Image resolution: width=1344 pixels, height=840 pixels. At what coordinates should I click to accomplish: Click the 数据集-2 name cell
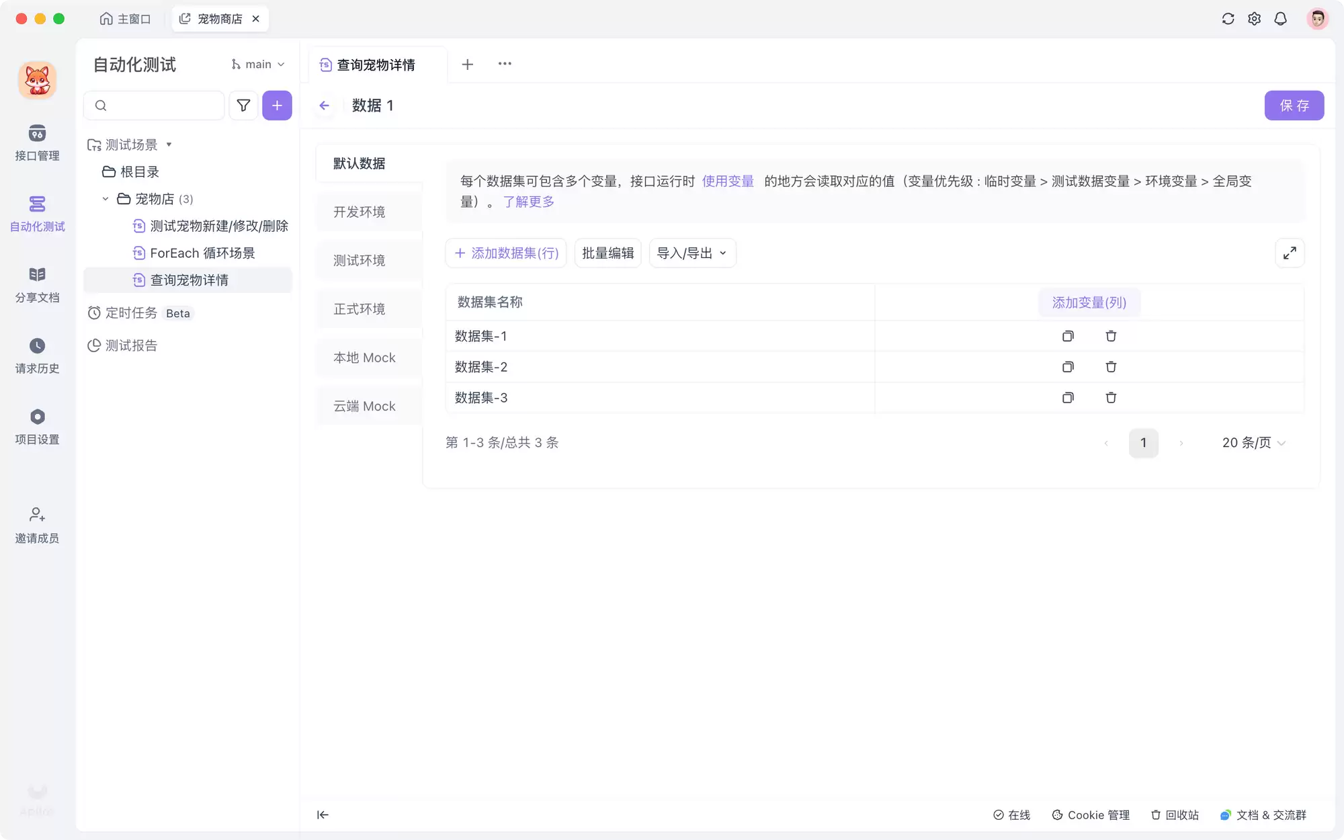click(660, 367)
